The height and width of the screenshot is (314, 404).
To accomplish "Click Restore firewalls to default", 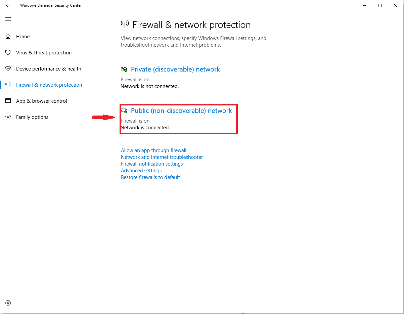I will 150,177.
